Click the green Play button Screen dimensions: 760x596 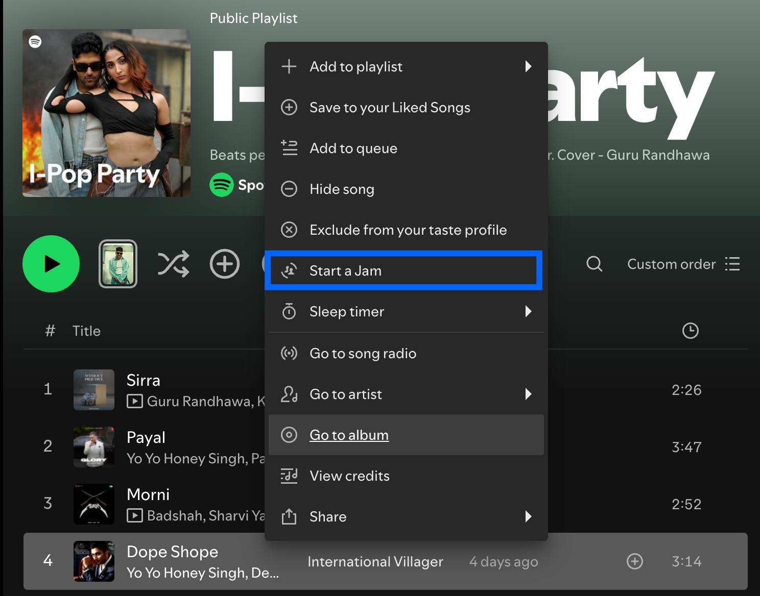51,264
